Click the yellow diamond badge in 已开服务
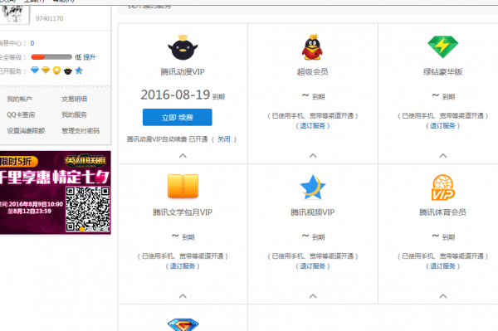 (x=46, y=71)
